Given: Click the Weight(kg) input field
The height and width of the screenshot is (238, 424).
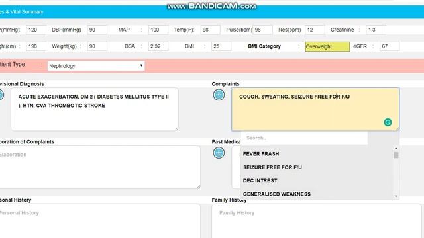Looking at the screenshot, I should point(97,46).
